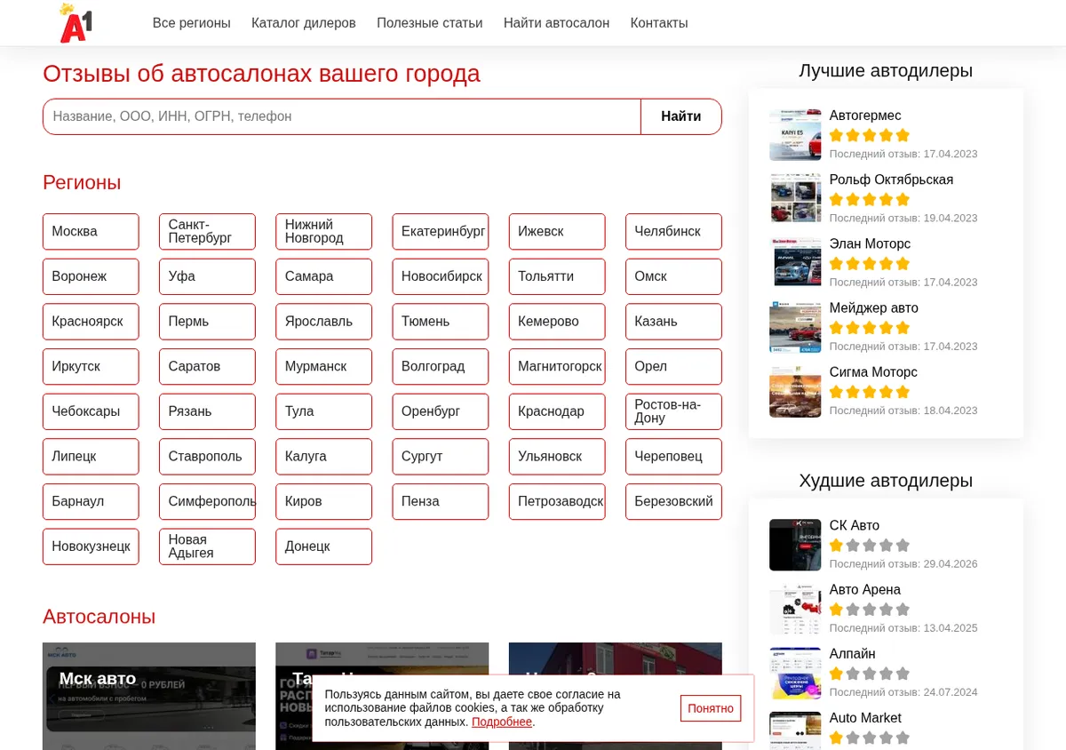Focus the dealer name search field

pos(342,116)
